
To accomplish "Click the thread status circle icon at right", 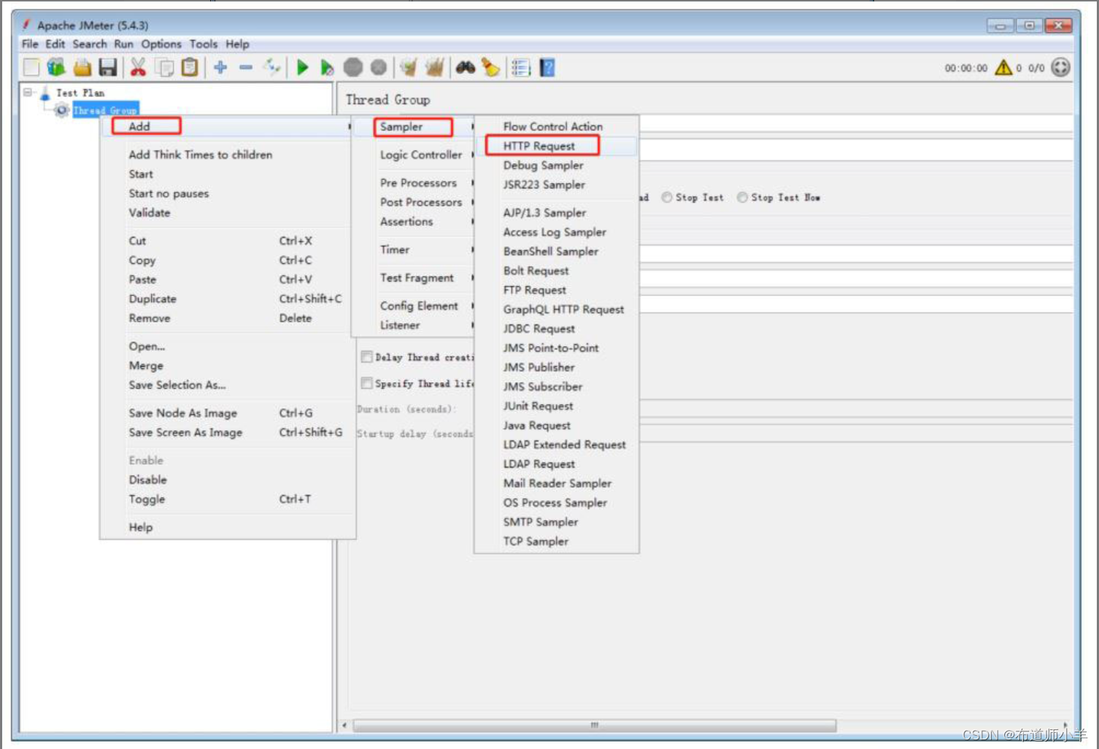I will [x=1060, y=68].
